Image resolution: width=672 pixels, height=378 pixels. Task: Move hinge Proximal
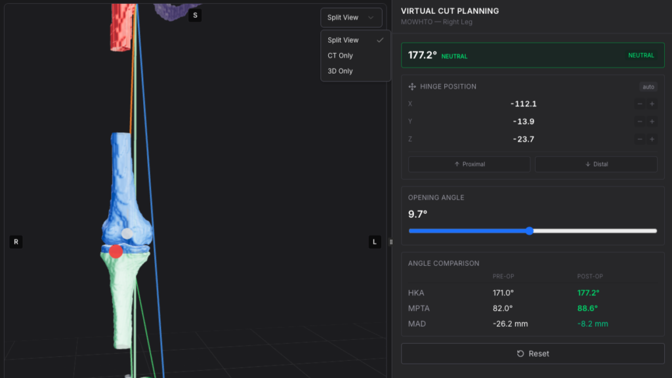tap(469, 164)
